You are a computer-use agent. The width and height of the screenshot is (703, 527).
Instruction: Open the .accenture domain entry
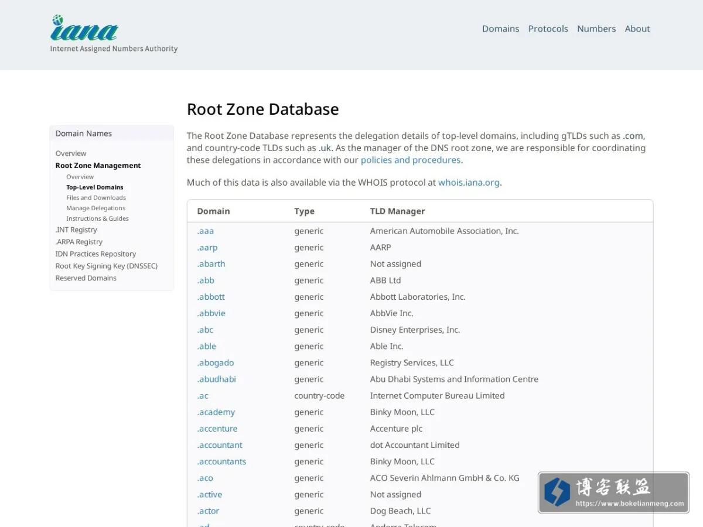(217, 429)
